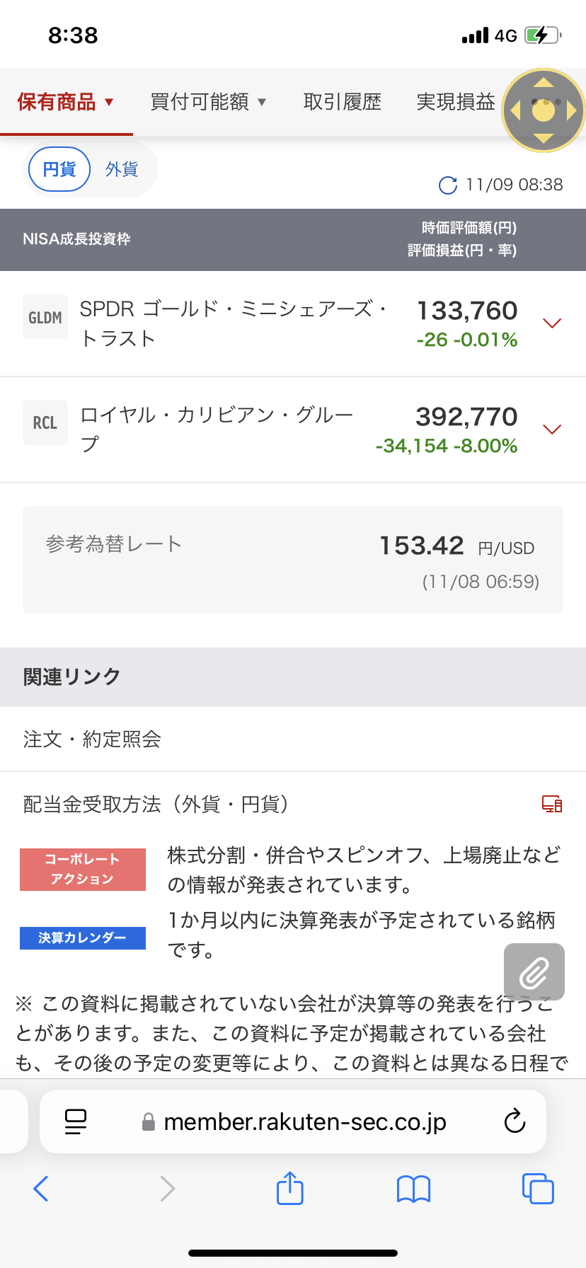This screenshot has width=586, height=1268.
Task: Switch to the 取引履歴 tab
Action: (x=343, y=103)
